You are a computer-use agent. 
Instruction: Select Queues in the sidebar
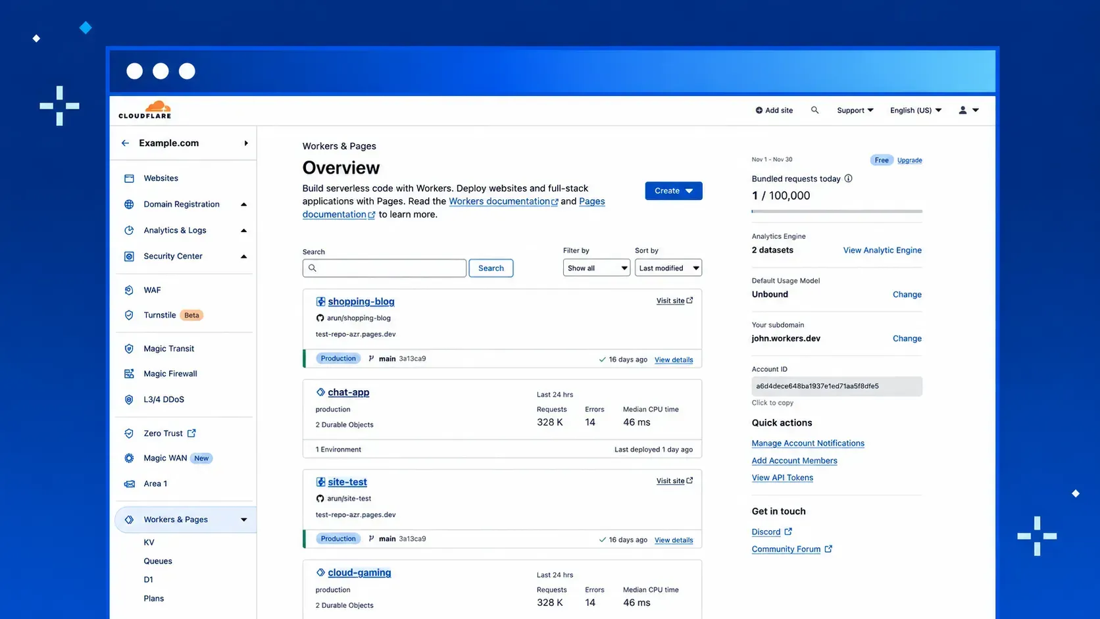tap(158, 561)
